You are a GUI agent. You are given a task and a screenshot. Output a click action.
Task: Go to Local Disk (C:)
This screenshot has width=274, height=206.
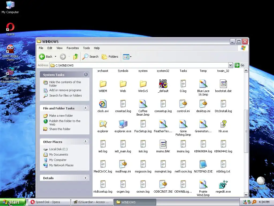(58, 149)
